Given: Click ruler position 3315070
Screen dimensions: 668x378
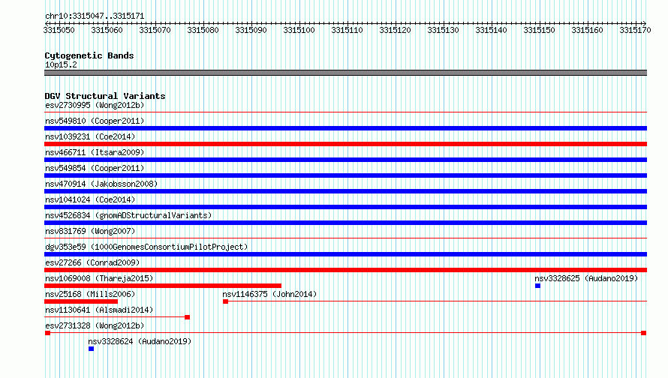Looking at the screenshot, I should [155, 30].
